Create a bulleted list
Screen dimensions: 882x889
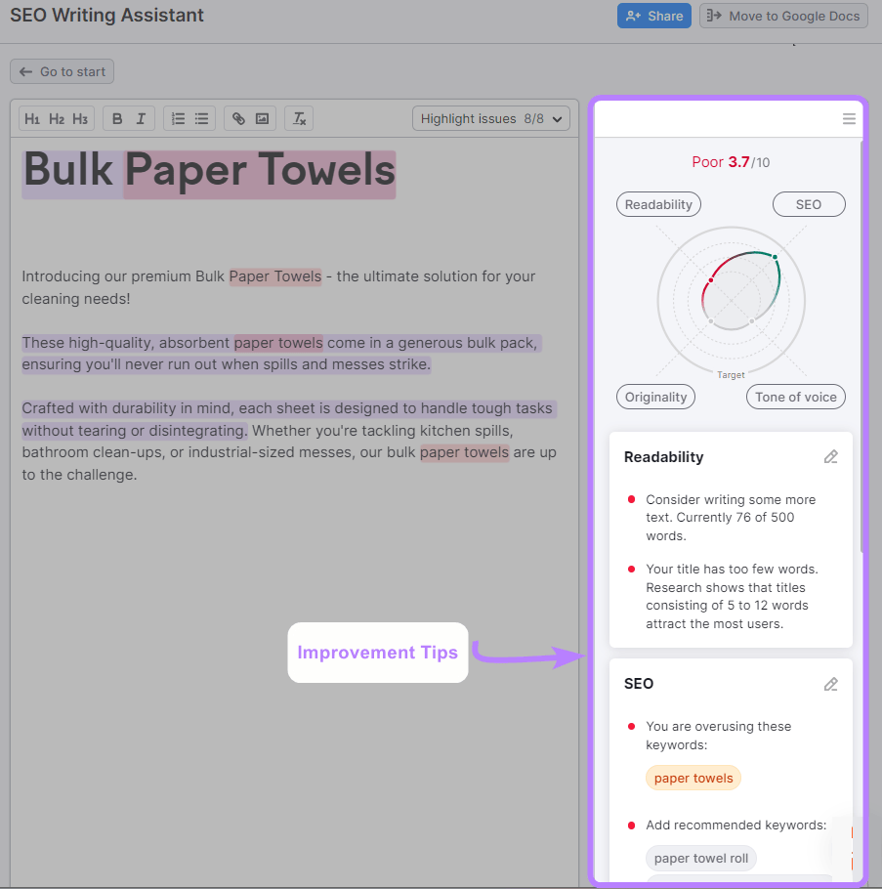(x=201, y=117)
